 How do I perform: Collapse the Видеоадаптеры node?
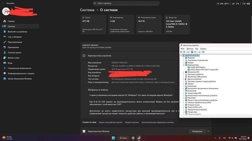tap(183, 65)
